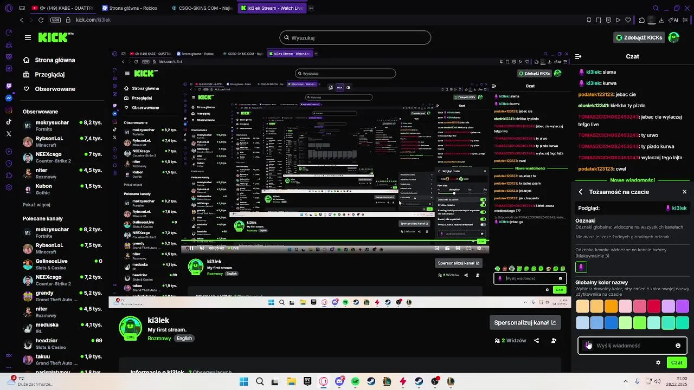Click the chat identity icon inside message box

(x=588, y=346)
